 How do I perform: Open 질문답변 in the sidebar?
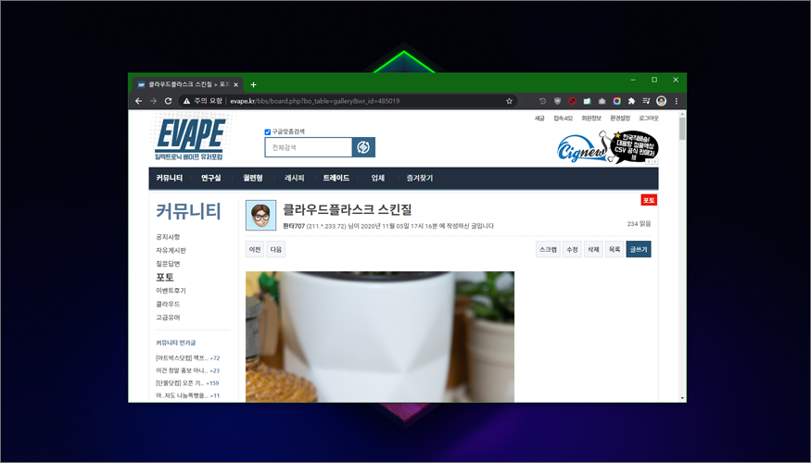(x=168, y=264)
